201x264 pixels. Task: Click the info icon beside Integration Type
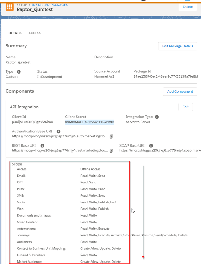click(157, 117)
